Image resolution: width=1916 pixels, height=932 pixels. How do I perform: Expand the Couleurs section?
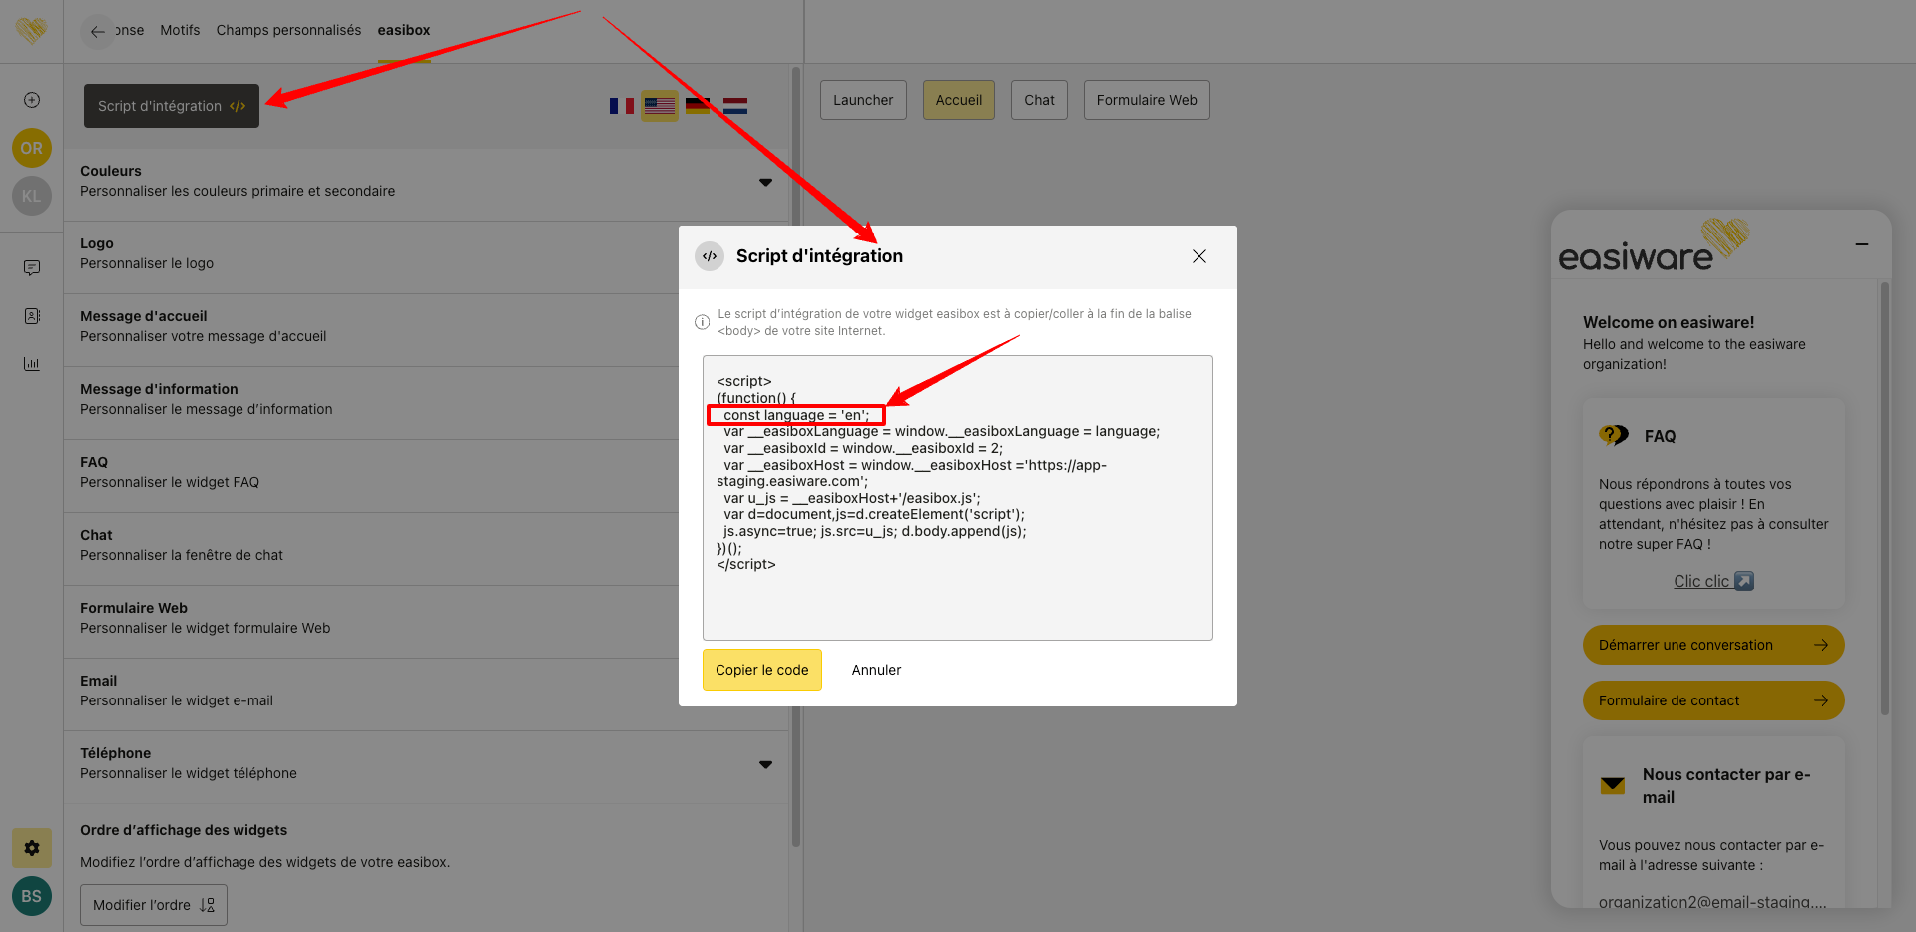tap(765, 182)
